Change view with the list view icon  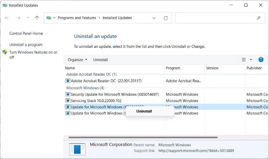tap(244, 60)
